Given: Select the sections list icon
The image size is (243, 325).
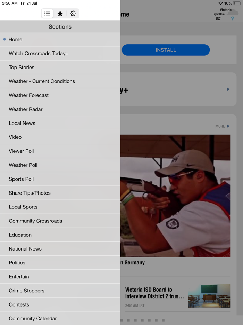Looking at the screenshot, I should click(x=47, y=14).
